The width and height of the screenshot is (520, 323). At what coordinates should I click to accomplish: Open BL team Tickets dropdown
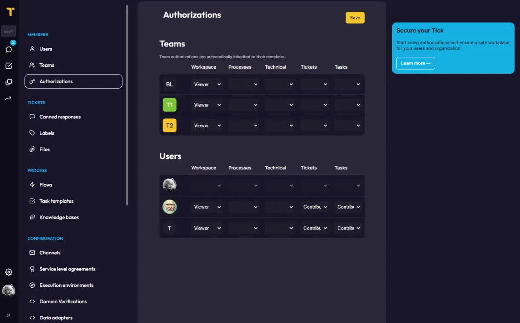pyautogui.click(x=314, y=84)
